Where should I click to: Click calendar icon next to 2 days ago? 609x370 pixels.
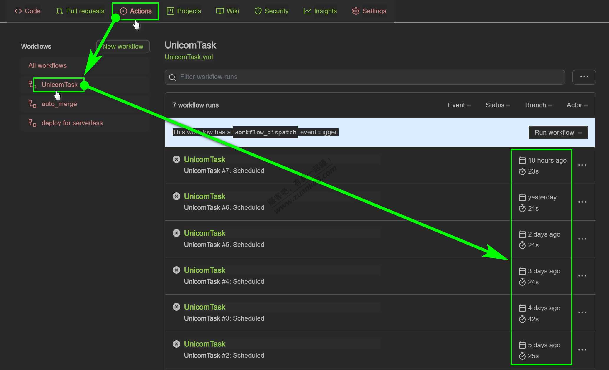[x=522, y=234]
